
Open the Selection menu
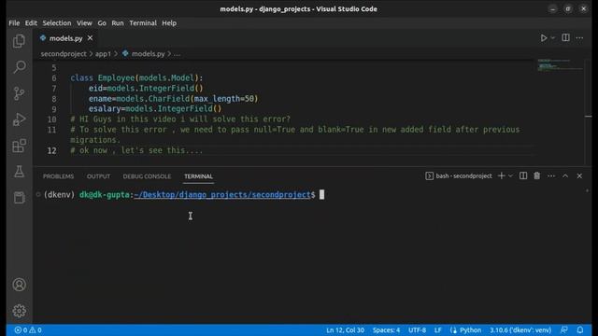[57, 22]
